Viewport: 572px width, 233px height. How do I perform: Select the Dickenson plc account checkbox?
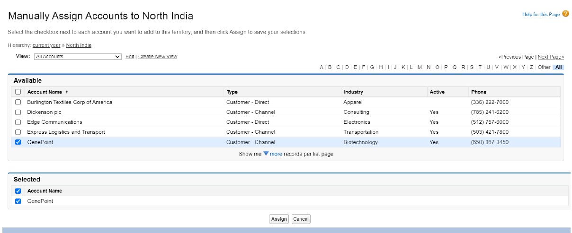[x=18, y=112]
